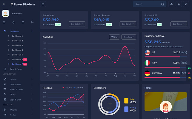Open the sidebar chat message icon

pyautogui.click(x=23, y=22)
